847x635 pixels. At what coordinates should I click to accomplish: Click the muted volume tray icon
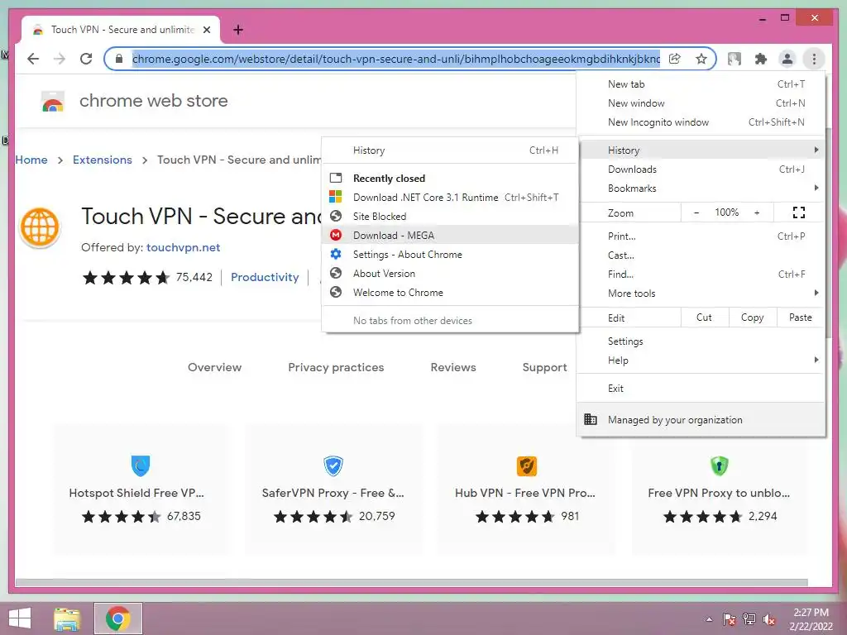tap(769, 619)
